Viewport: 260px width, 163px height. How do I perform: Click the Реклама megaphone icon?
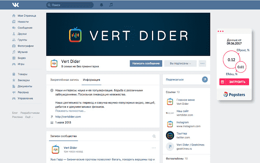click(x=14, y=93)
